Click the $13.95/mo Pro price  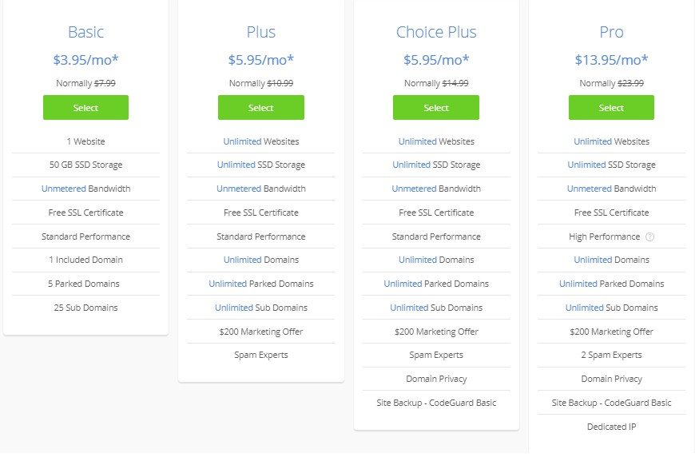611,59
